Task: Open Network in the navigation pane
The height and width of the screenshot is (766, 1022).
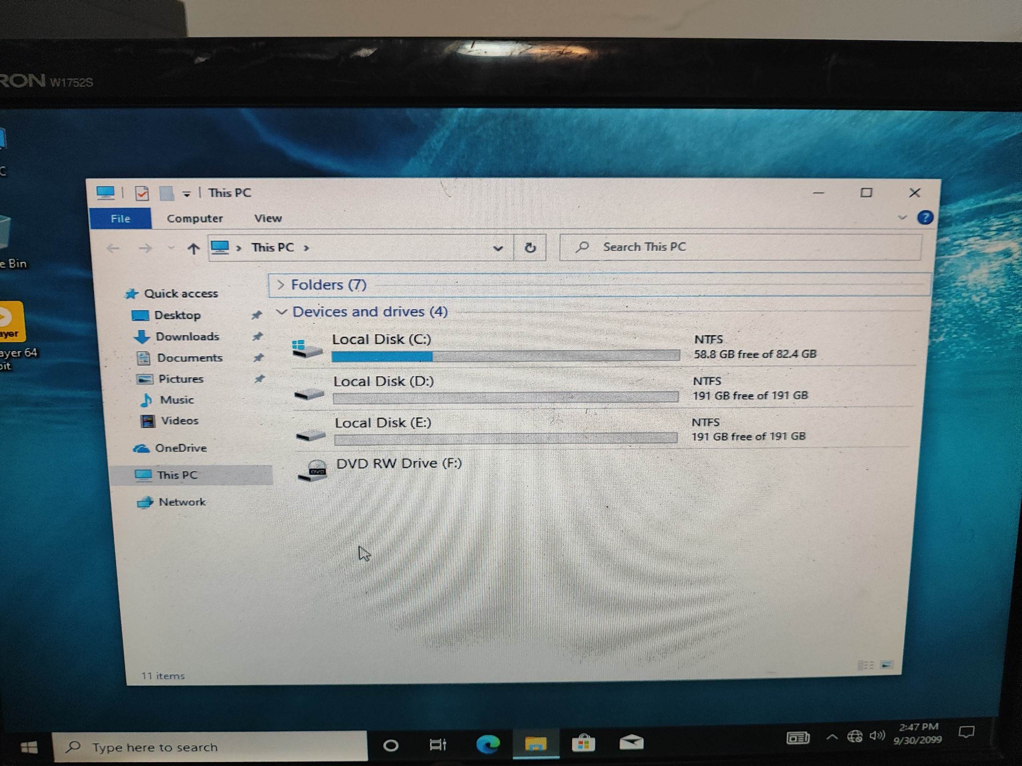Action: point(171,502)
